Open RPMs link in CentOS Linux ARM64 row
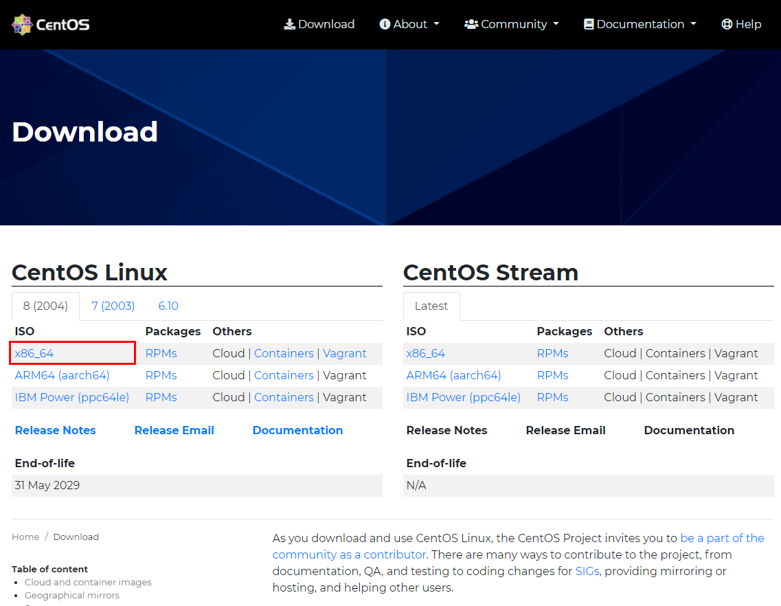This screenshot has width=781, height=606. tap(161, 375)
